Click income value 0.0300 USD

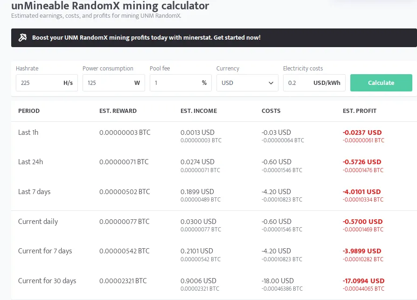tap(198, 222)
